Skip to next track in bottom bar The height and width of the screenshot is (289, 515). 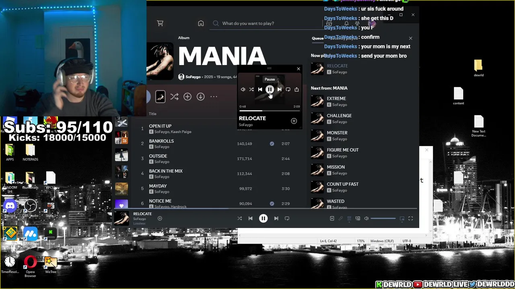276,218
